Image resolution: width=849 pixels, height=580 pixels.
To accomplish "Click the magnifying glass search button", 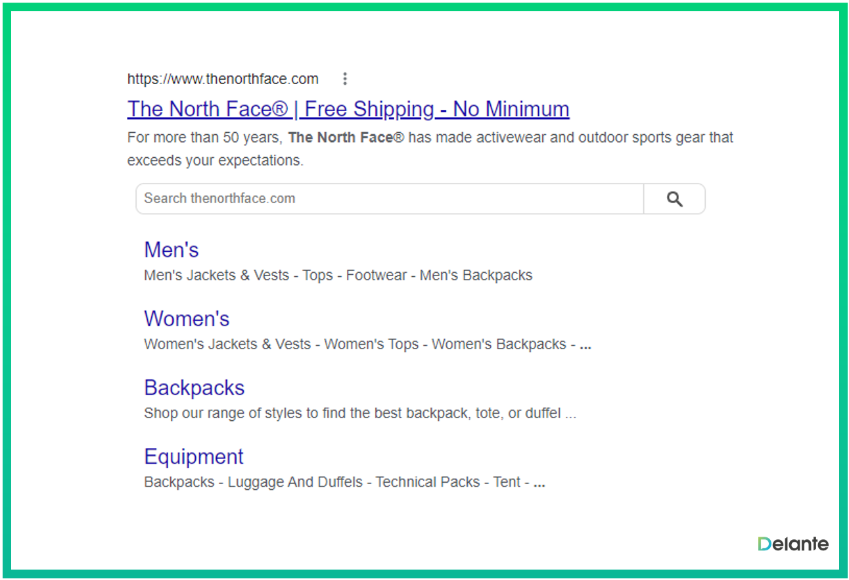I will click(x=674, y=199).
